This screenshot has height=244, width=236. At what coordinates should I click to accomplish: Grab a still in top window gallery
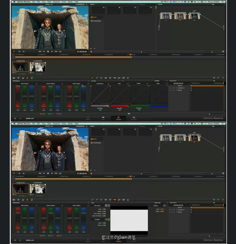point(91,51)
